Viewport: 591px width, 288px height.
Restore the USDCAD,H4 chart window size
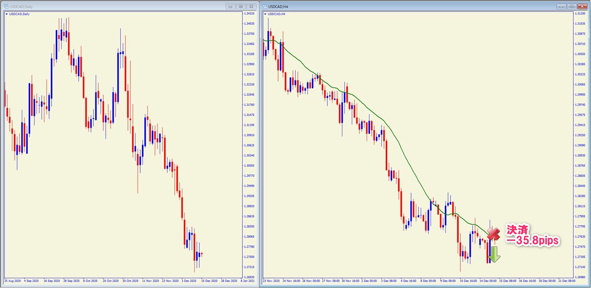(572, 6)
